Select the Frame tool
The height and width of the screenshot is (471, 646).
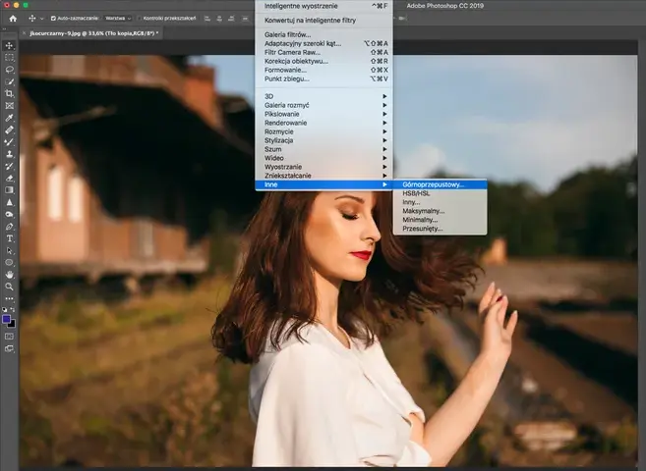(9, 106)
